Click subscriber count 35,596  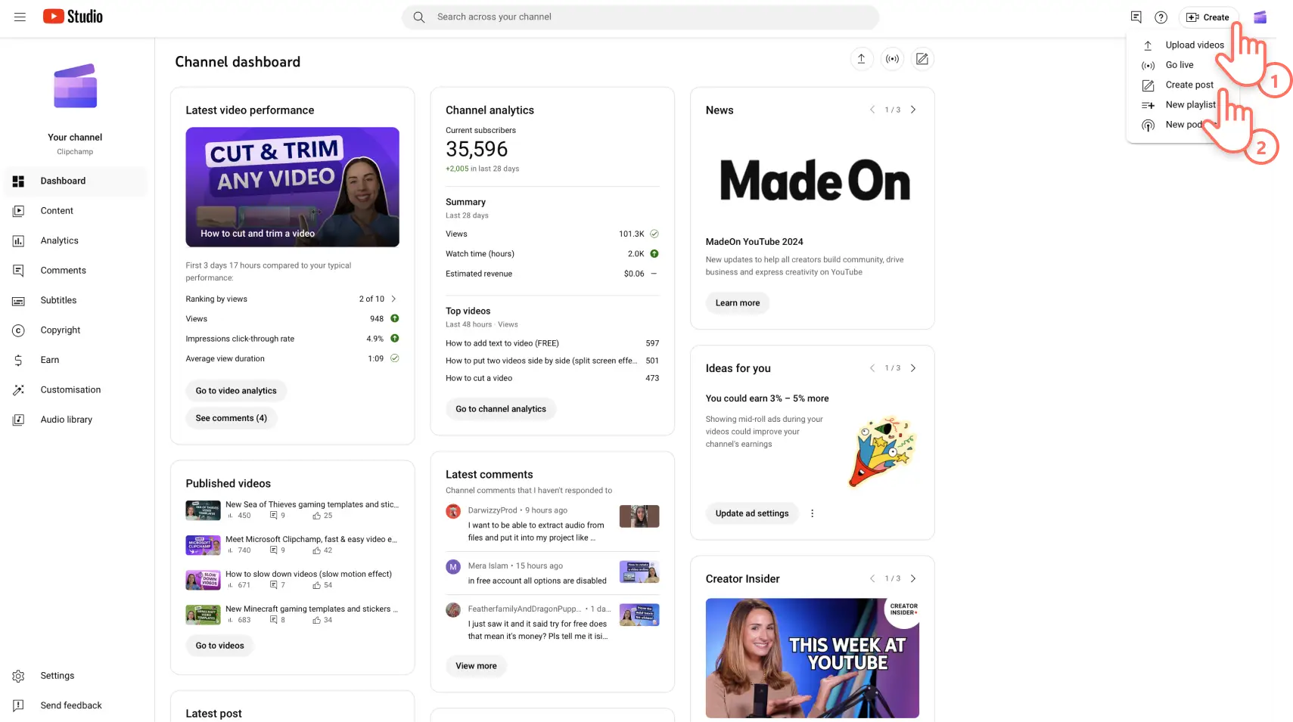point(477,149)
